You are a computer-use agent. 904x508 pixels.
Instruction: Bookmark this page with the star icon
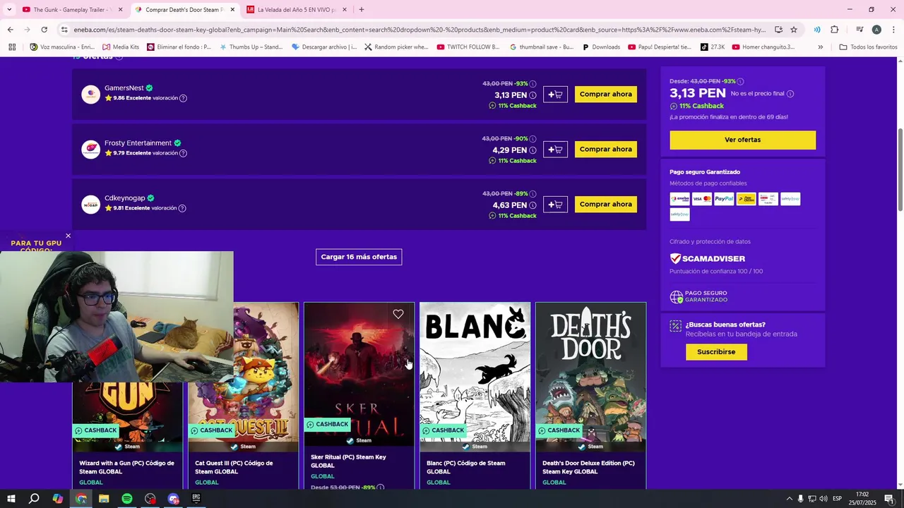pos(794,30)
